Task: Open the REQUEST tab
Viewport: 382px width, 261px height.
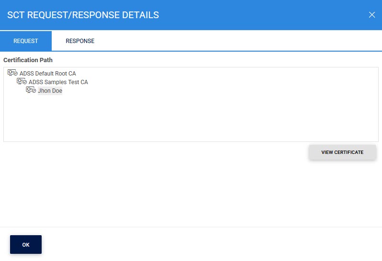Action: tap(26, 41)
